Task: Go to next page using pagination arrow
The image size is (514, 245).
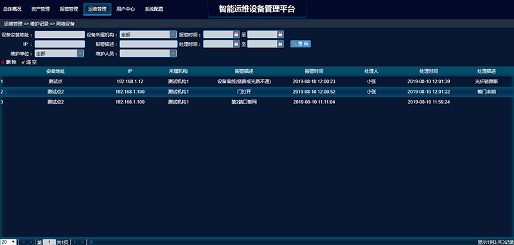Action: click(75, 242)
